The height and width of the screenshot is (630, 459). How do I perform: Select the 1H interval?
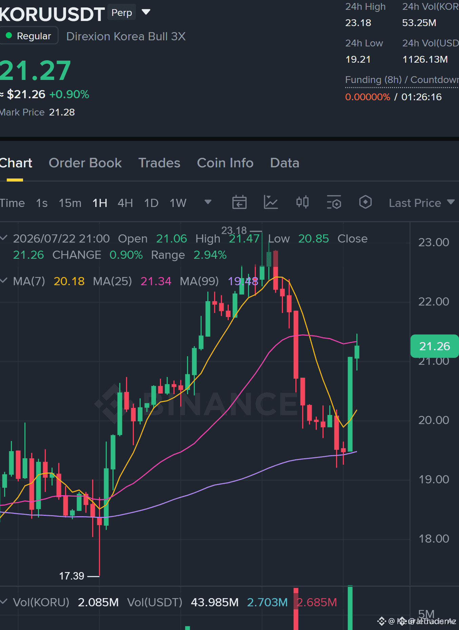100,203
